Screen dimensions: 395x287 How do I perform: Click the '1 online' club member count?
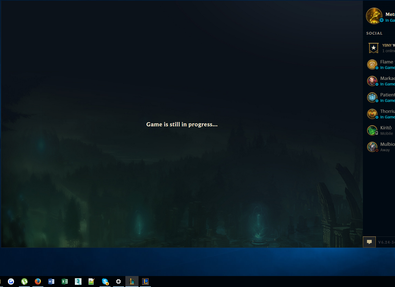pos(389,51)
